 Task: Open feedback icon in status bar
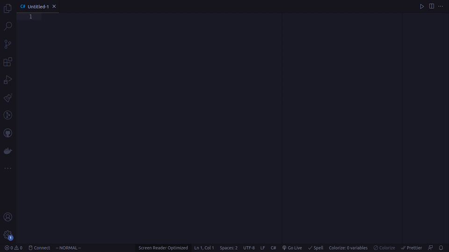[430, 248]
